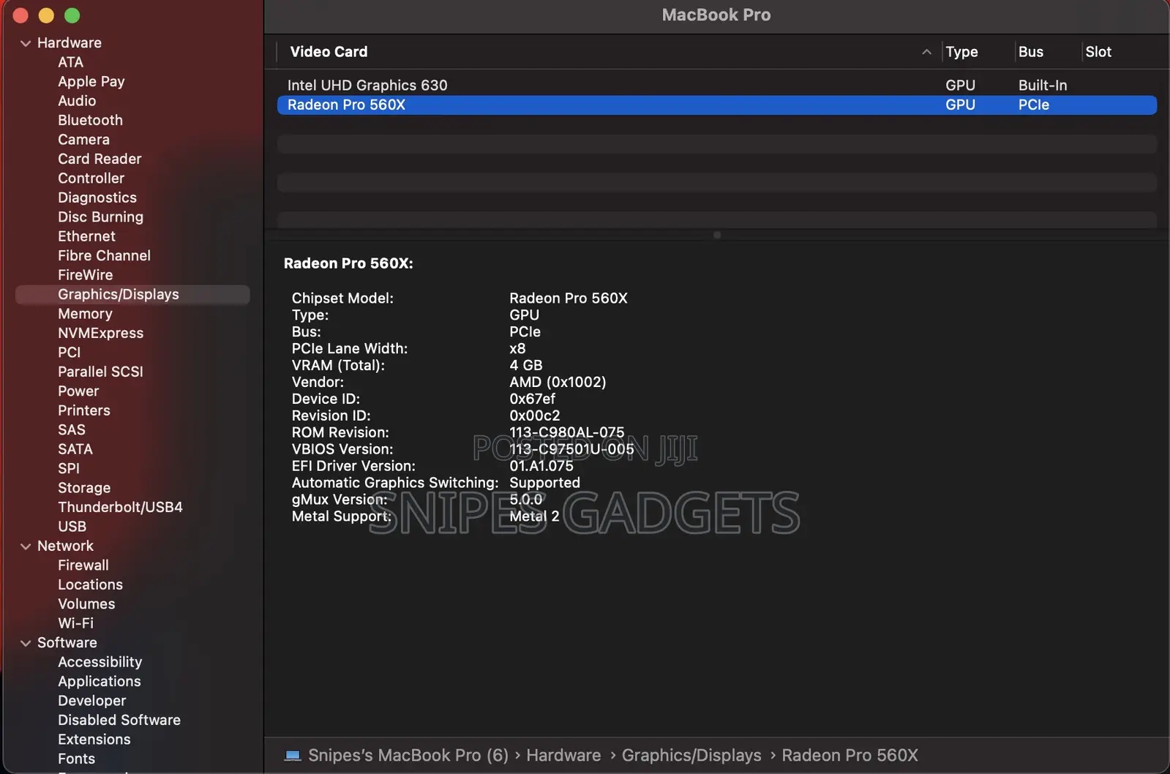
Task: Open the Bluetooth hardware entry
Action: [90, 120]
